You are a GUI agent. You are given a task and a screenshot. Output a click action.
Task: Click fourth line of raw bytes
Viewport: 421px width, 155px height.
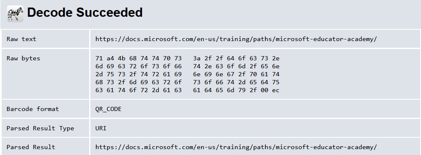188,82
